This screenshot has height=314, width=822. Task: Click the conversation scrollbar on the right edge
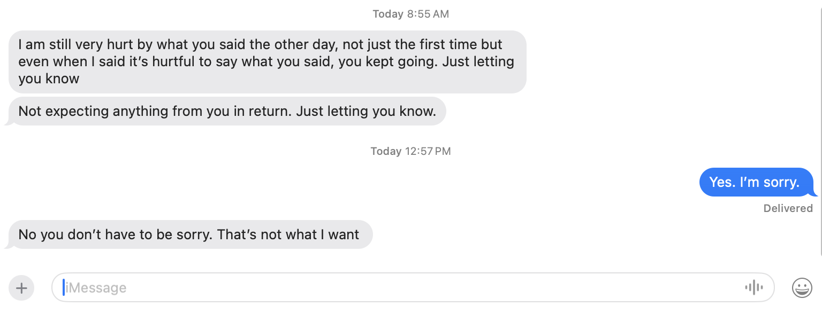pos(820,128)
